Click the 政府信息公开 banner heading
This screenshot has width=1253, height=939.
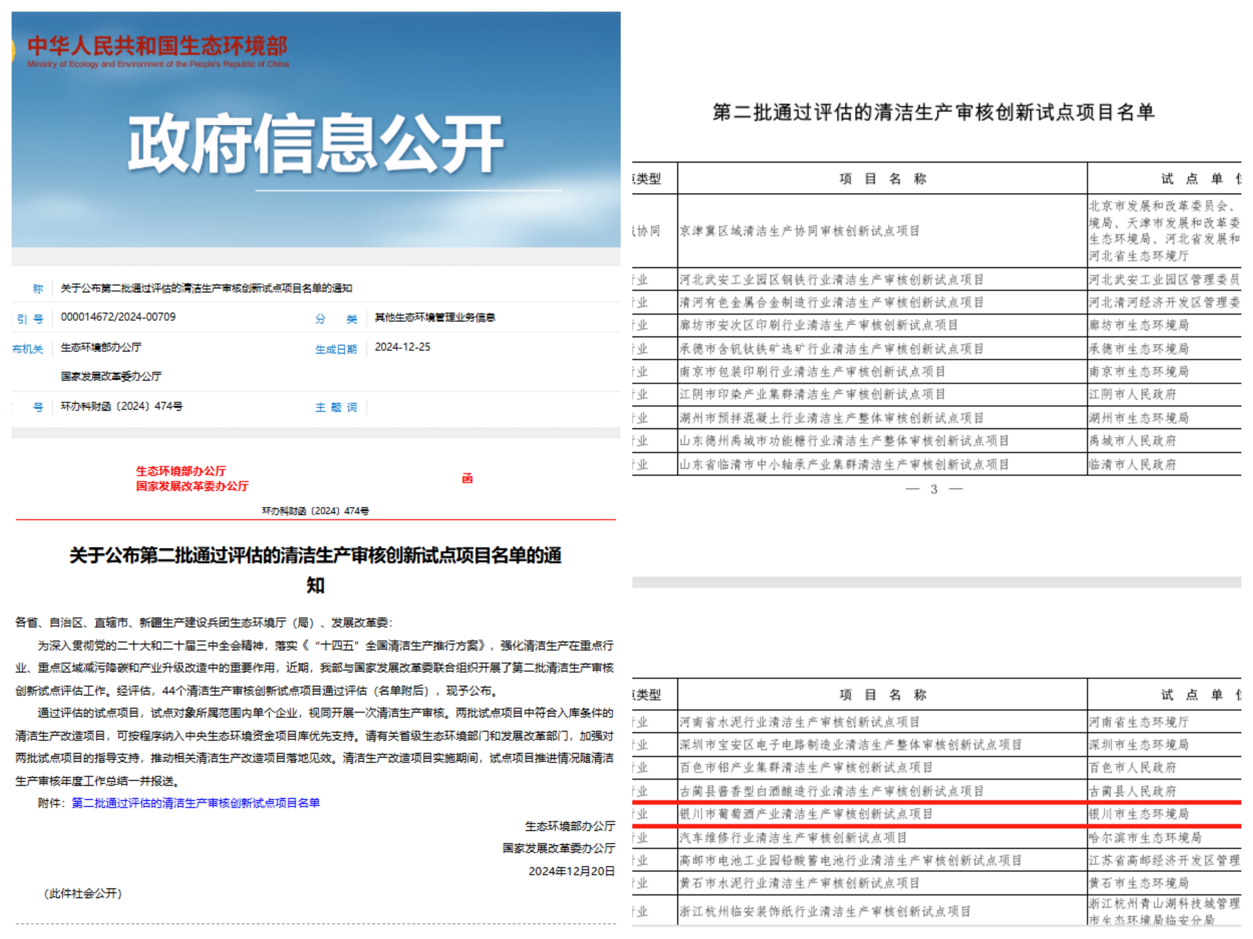tap(315, 143)
